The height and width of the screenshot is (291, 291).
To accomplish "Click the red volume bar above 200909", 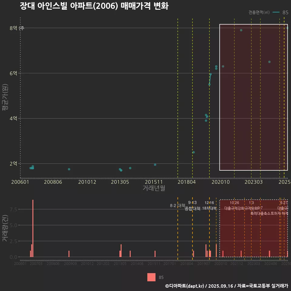I will 69,254.
